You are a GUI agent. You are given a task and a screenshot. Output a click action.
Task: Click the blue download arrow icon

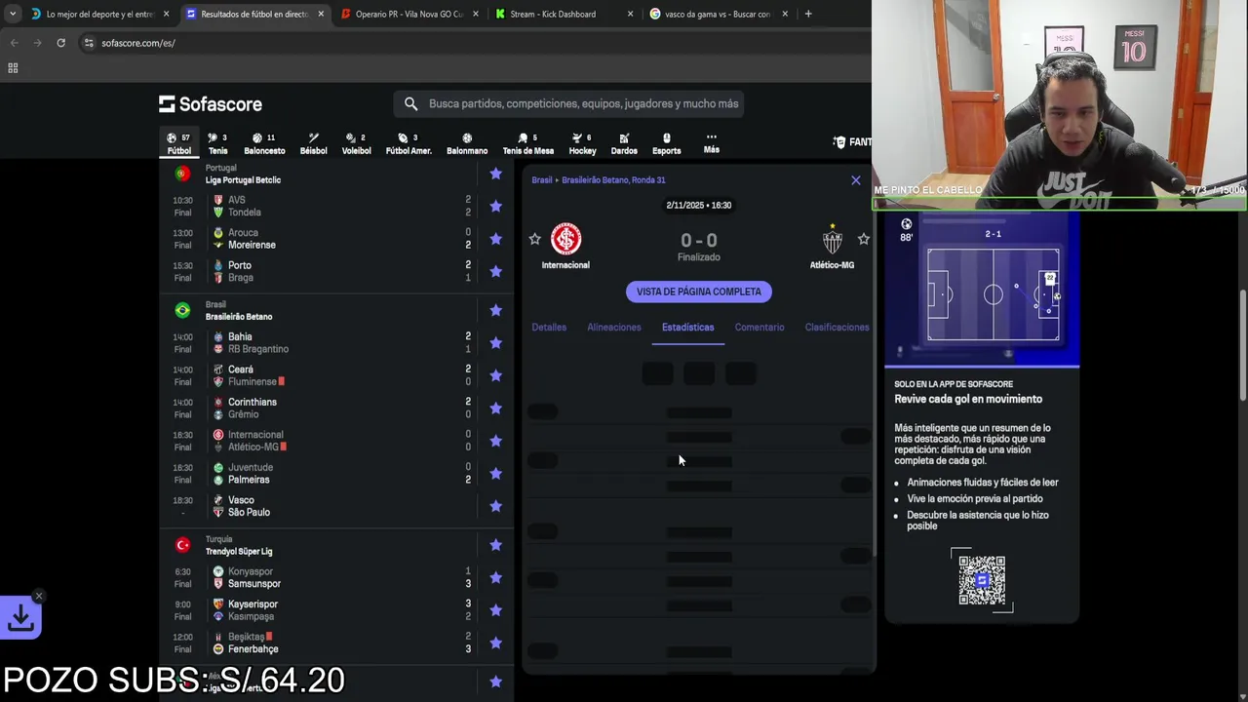tap(20, 617)
